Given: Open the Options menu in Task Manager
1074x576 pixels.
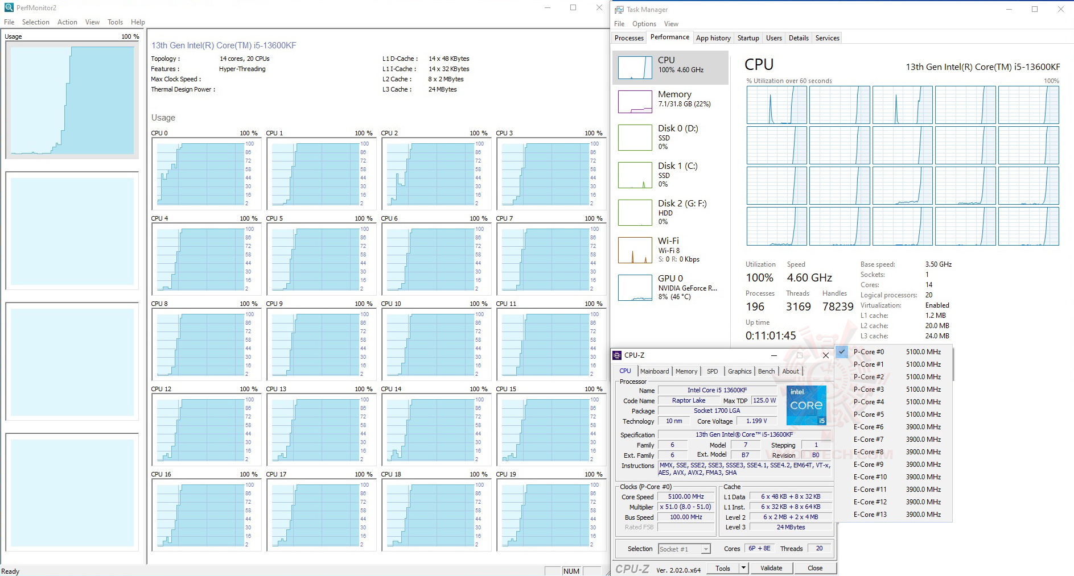Looking at the screenshot, I should [644, 24].
